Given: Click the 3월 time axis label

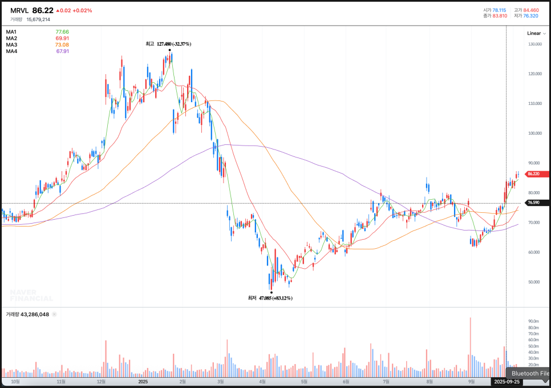Looking at the screenshot, I should (221, 382).
